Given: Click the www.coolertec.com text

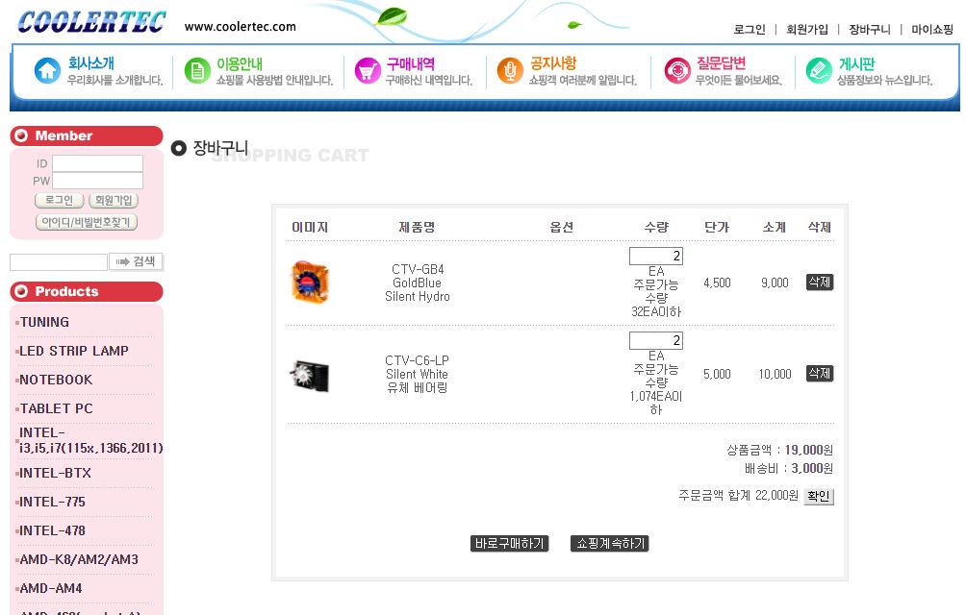Looking at the screenshot, I should [241, 27].
